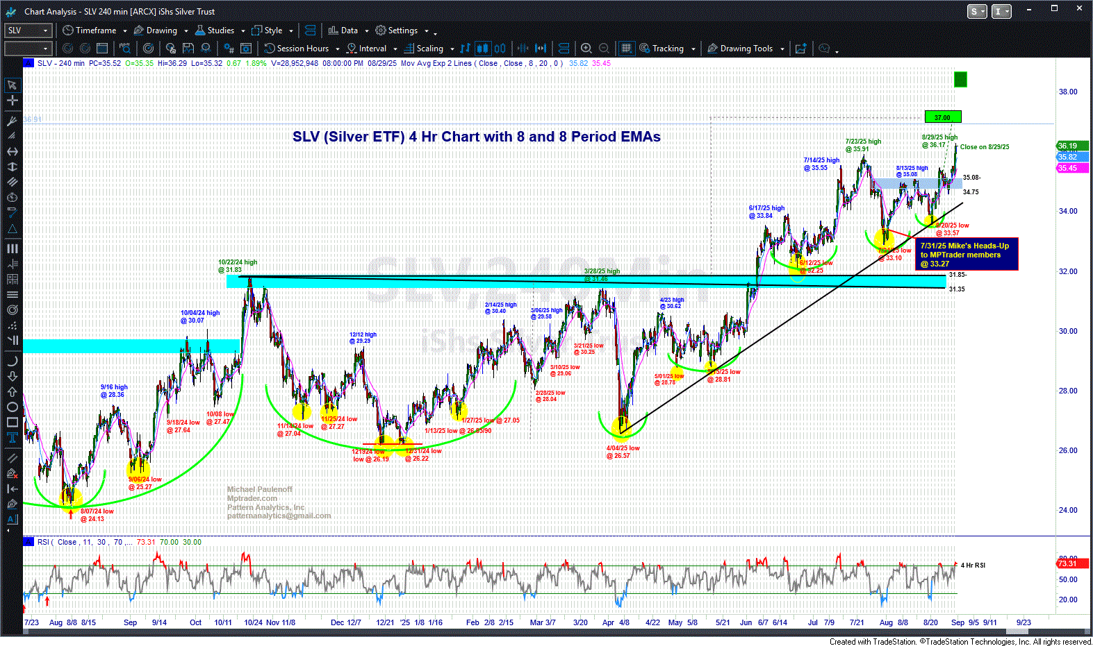Click the chat bubble icon in toolbar

[824, 49]
